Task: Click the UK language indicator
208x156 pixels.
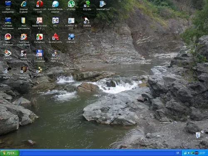Action: coord(178,153)
